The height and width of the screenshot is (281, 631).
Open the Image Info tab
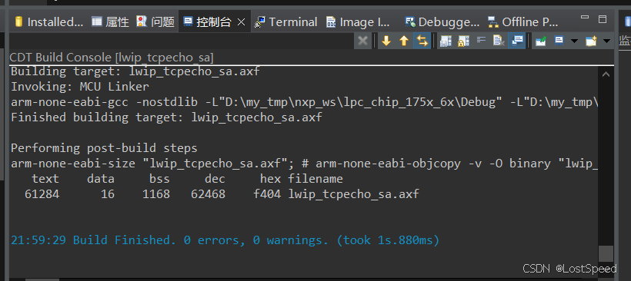coord(358,21)
